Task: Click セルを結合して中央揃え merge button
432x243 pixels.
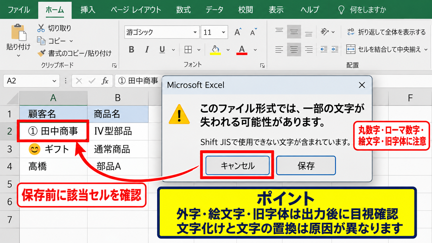Action: coord(387,49)
